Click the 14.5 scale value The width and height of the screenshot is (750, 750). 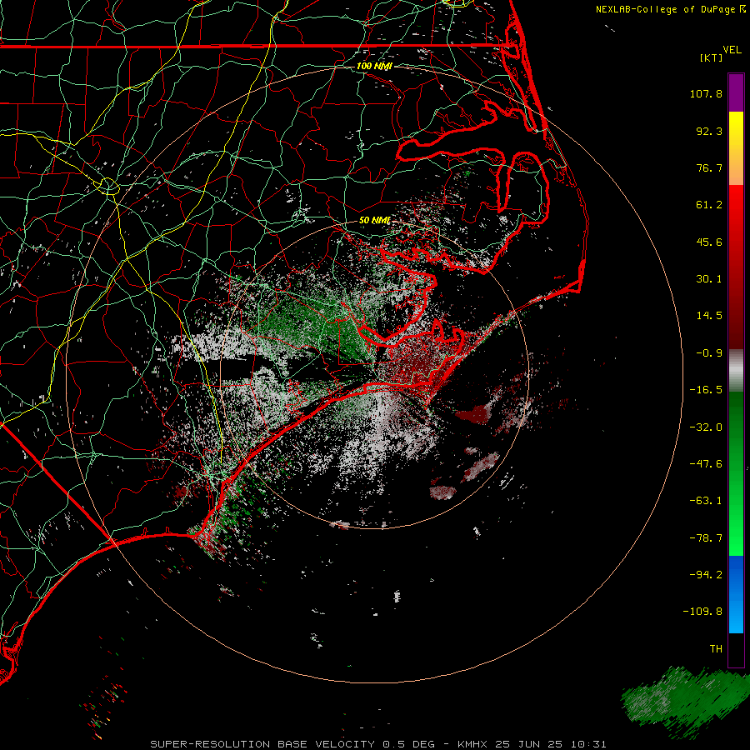(x=709, y=316)
